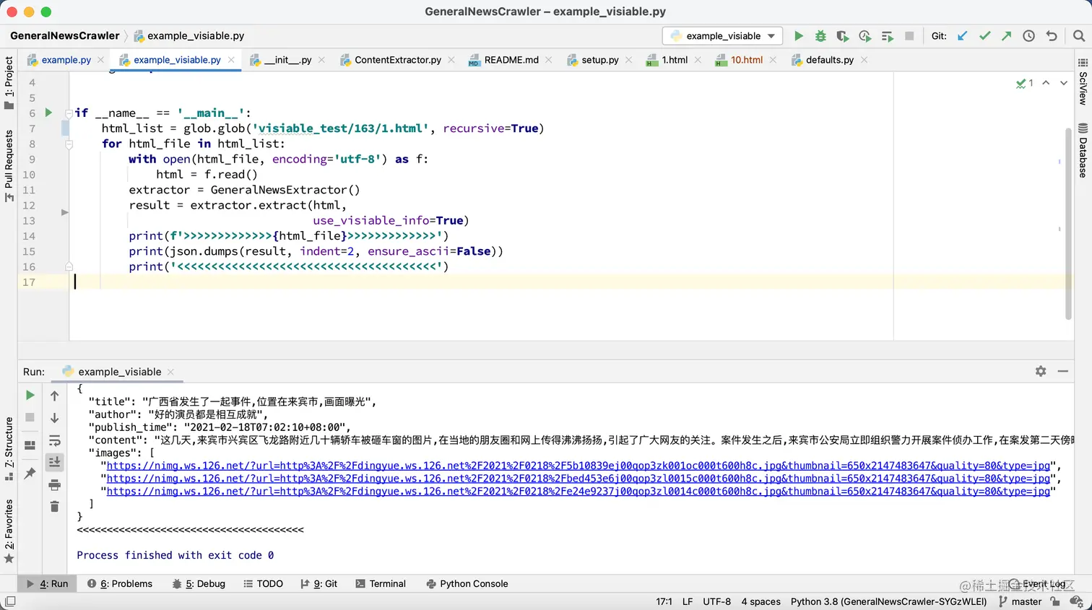Screen dimensions: 1092x610
Task: Click GeneralNewsCrawler breadcrumb in navigation bar
Action: 65,35
